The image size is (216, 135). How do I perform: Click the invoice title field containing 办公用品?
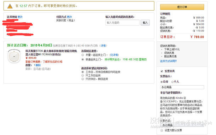coord(182,87)
